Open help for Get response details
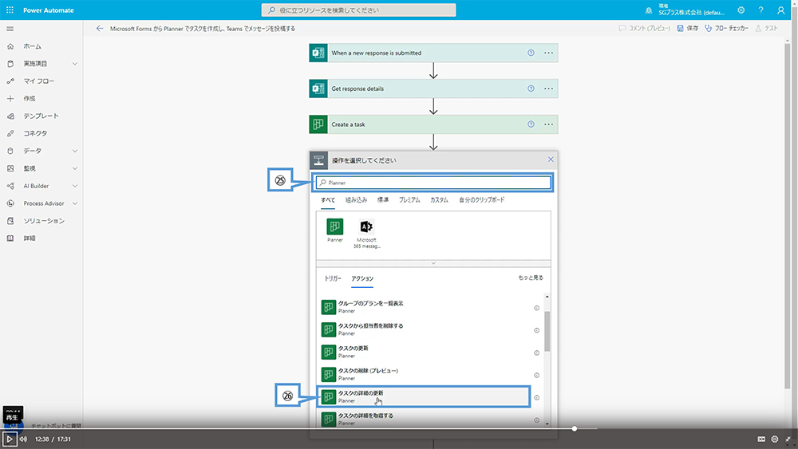 coord(531,89)
